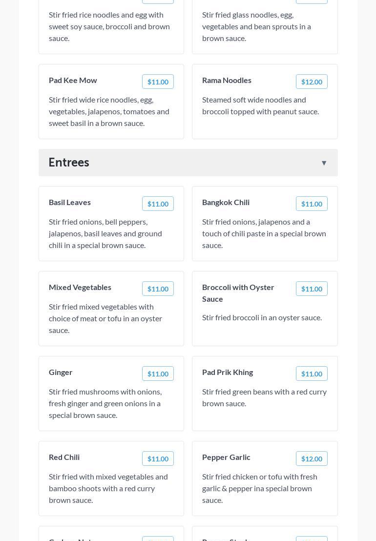The width and height of the screenshot is (376, 541).
Task: Select the Mixed Vegetables dish name
Action: click(80, 287)
